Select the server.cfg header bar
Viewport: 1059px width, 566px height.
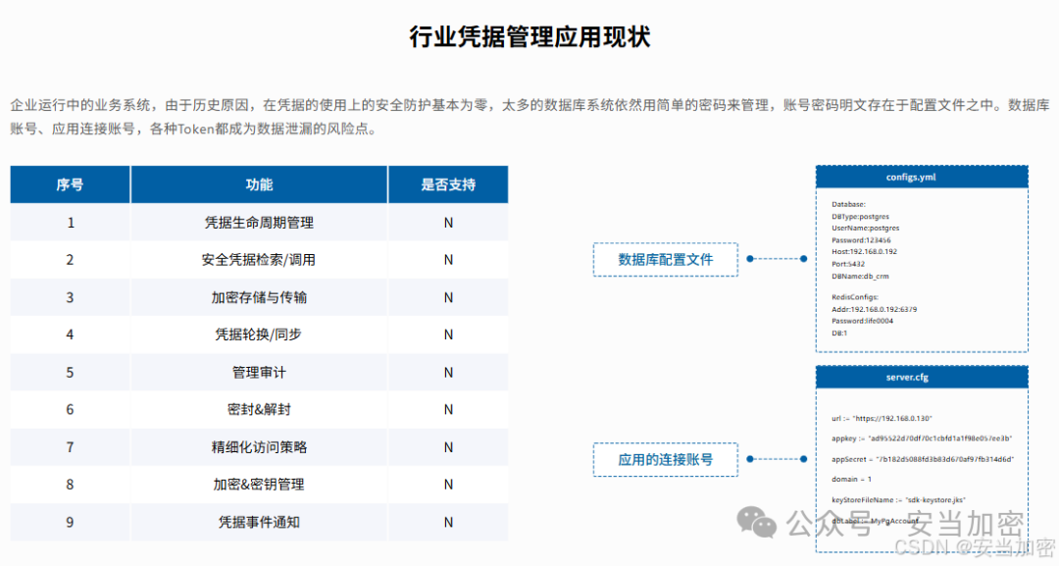[x=922, y=377]
